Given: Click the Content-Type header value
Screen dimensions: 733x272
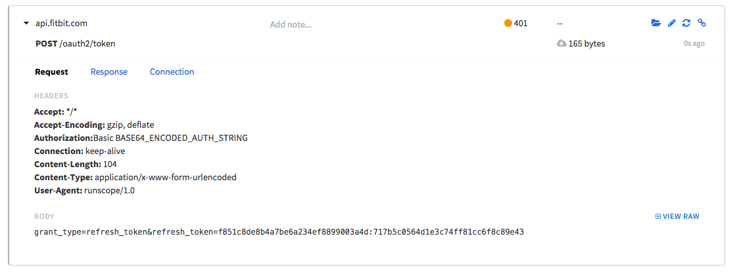Looking at the screenshot, I should [166, 178].
